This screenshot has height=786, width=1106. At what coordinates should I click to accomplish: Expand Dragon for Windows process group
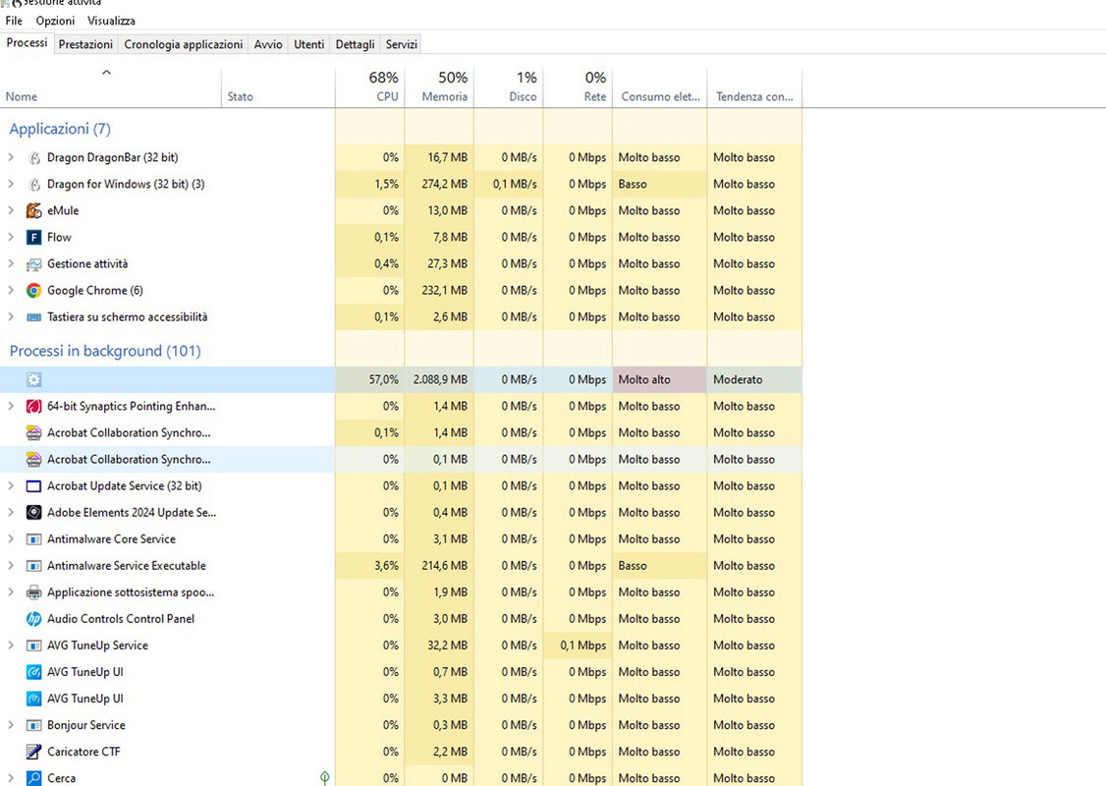pyautogui.click(x=11, y=184)
